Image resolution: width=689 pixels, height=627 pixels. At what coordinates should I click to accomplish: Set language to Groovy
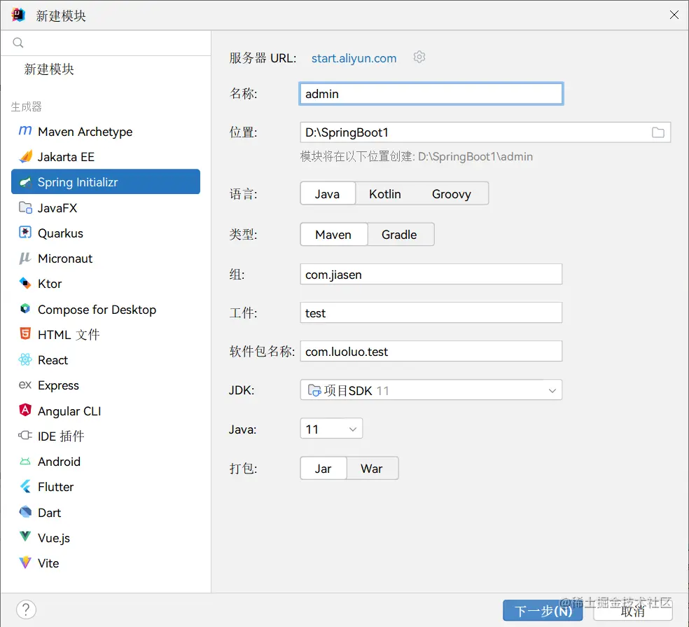click(451, 194)
